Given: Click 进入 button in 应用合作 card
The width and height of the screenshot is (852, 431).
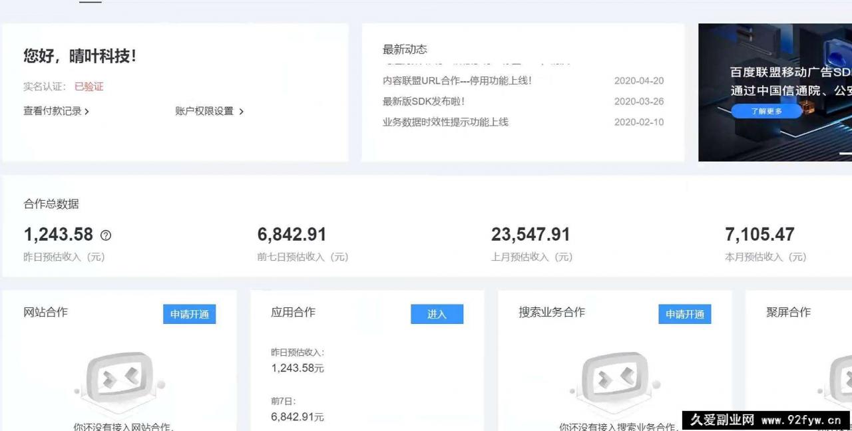Looking at the screenshot, I should [x=437, y=314].
